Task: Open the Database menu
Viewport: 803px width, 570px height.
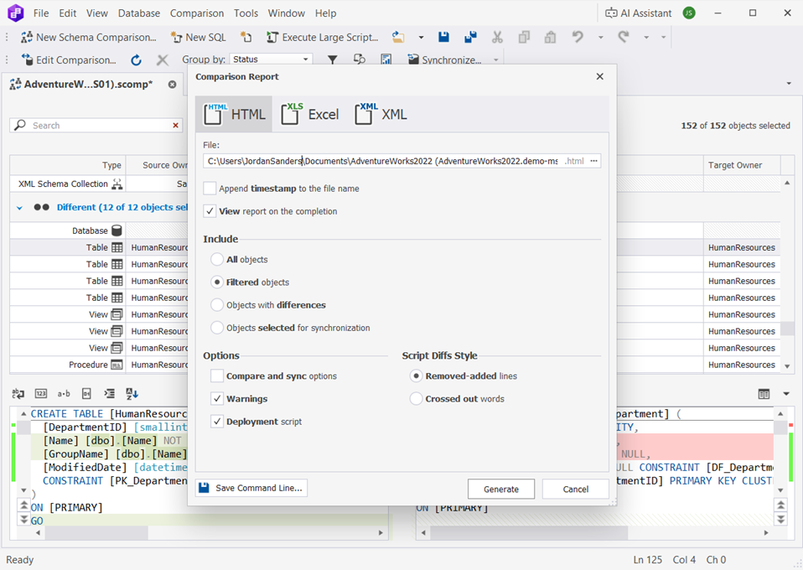Action: 139,13
